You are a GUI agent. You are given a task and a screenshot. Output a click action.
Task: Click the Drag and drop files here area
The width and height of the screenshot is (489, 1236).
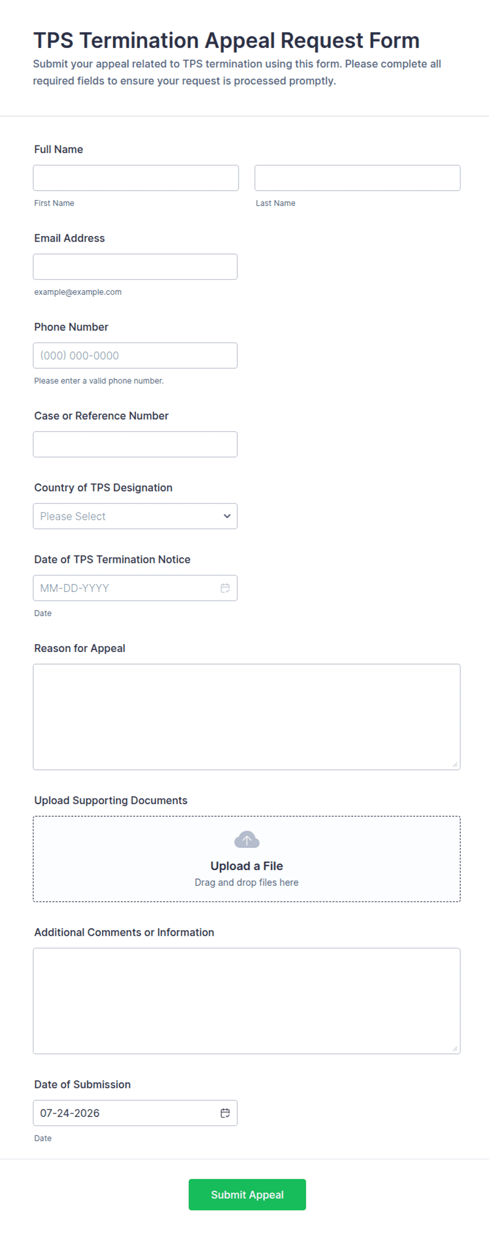[x=247, y=882]
